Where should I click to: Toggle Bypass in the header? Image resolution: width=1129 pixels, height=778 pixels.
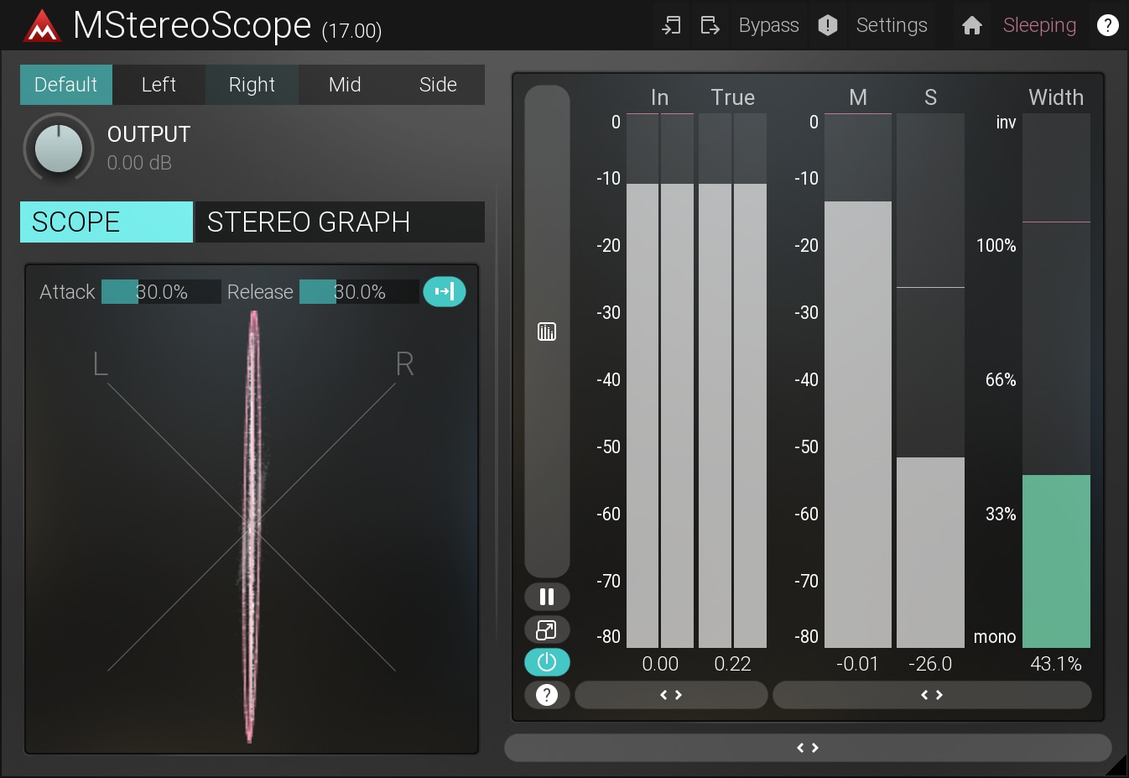coord(768,25)
